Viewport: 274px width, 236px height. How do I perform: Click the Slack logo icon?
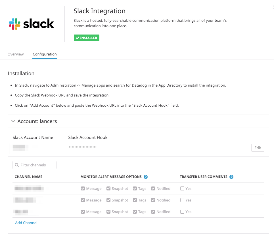15,24
